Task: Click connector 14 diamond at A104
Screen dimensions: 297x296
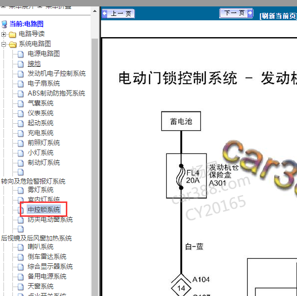Action: [x=181, y=288]
